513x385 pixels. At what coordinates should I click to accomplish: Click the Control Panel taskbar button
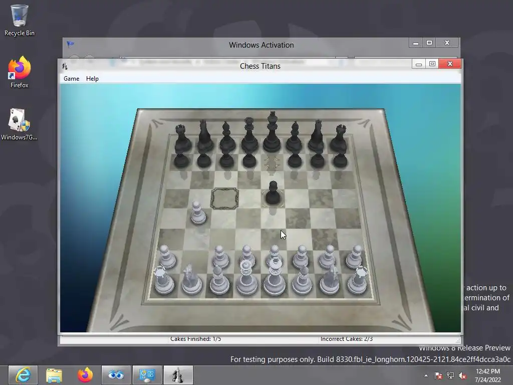[147, 375]
